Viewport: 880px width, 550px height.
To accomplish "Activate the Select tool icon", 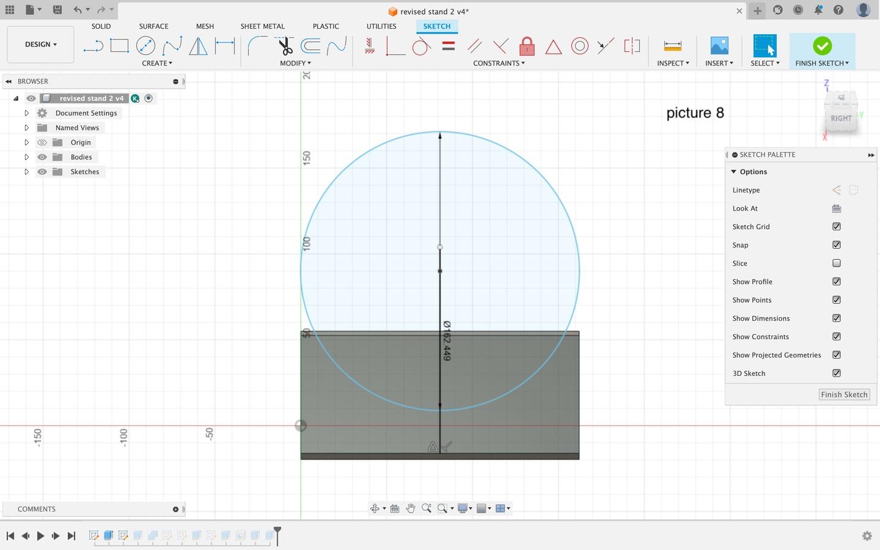I will pyautogui.click(x=765, y=46).
